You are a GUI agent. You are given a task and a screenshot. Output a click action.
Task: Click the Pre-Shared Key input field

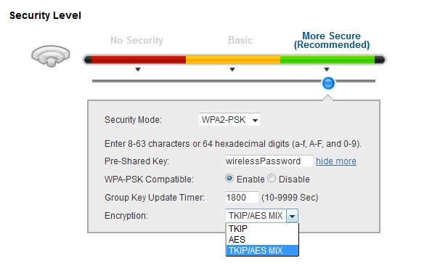tap(269, 161)
